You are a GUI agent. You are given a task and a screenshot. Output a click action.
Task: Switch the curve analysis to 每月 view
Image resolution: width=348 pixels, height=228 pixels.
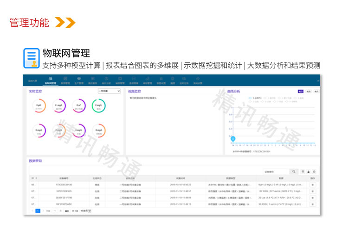tap(316, 92)
